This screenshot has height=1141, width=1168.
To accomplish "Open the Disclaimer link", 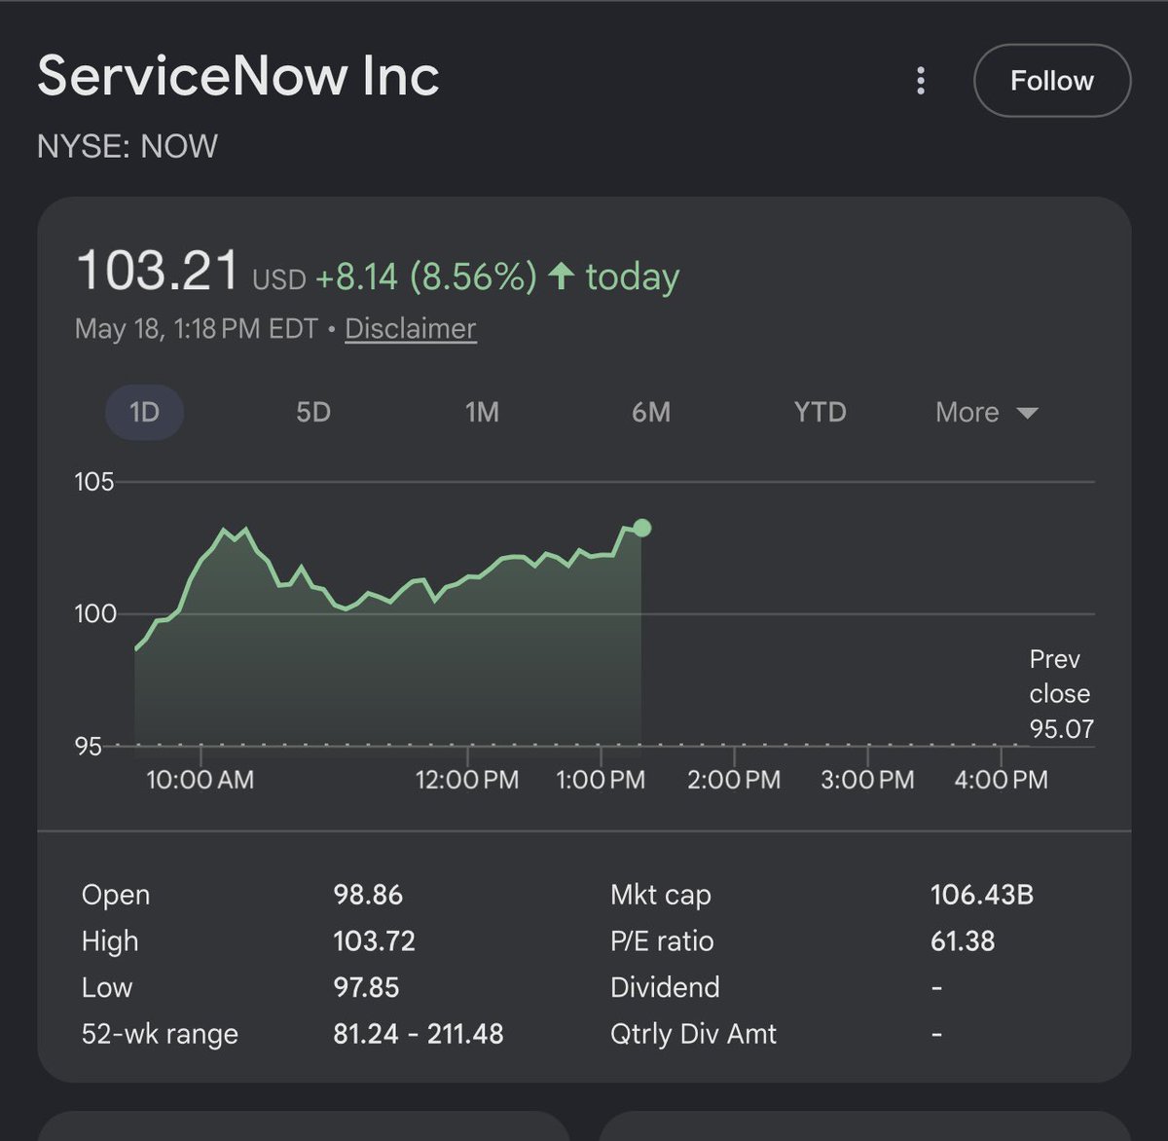I will tap(410, 329).
